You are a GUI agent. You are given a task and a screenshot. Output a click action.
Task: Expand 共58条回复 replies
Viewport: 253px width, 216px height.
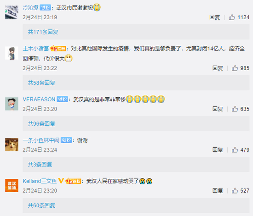tap(41, 83)
